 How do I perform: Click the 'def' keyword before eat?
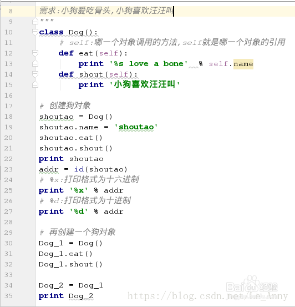tap(66, 53)
